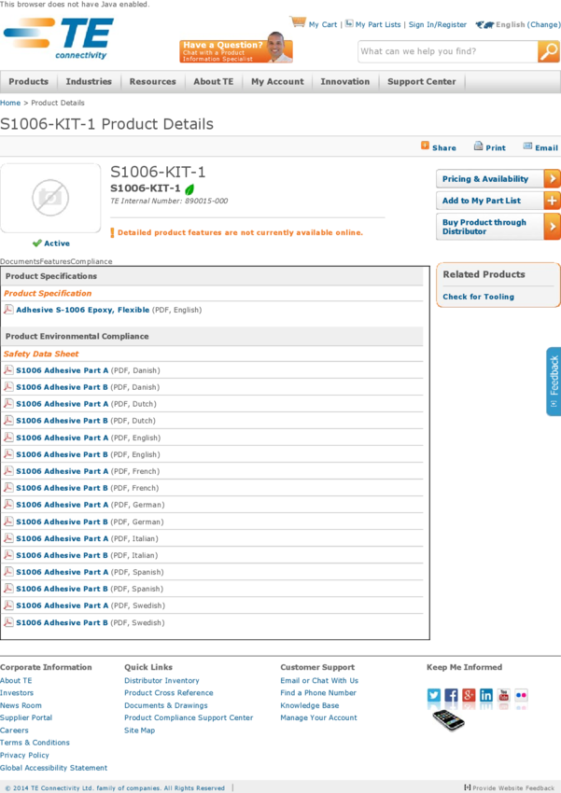Switch to the Documents tab

[x=20, y=261]
